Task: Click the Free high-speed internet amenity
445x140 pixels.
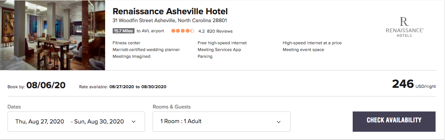Action: point(222,43)
